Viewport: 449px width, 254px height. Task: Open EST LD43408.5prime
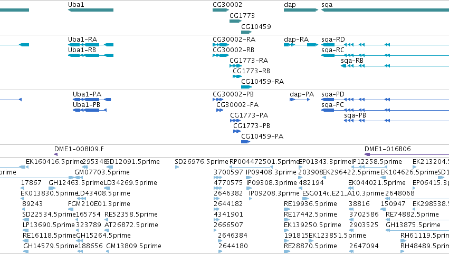103,193
